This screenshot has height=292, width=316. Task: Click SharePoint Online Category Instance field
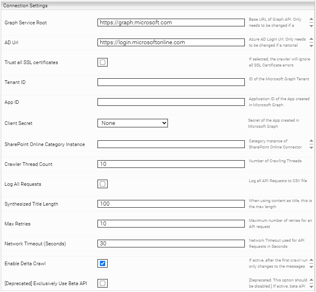171,144
